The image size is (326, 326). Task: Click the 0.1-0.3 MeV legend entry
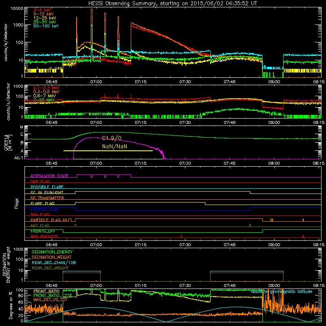coord(46,88)
